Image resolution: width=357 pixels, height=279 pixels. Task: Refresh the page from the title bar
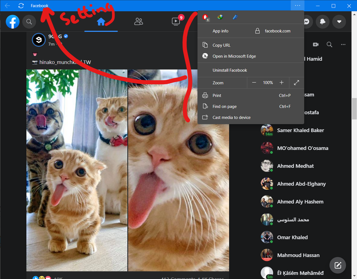pos(21,6)
